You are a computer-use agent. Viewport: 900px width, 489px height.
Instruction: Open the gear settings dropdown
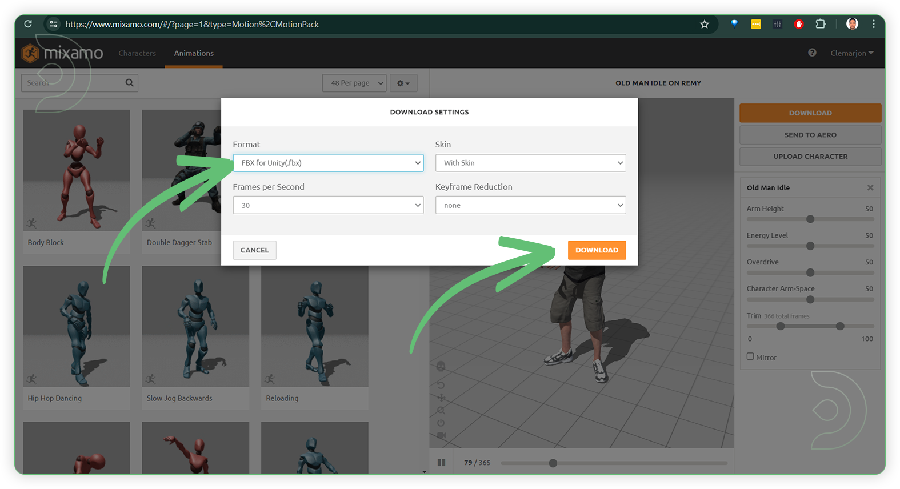(403, 83)
